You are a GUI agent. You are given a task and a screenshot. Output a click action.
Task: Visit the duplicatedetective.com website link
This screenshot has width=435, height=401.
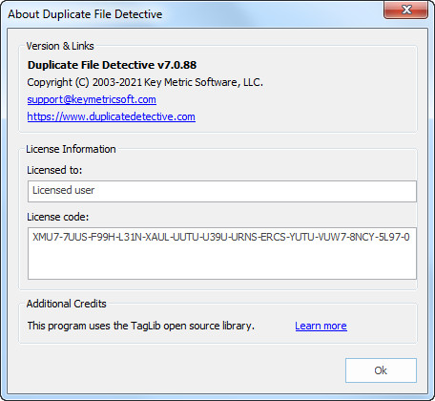[111, 116]
